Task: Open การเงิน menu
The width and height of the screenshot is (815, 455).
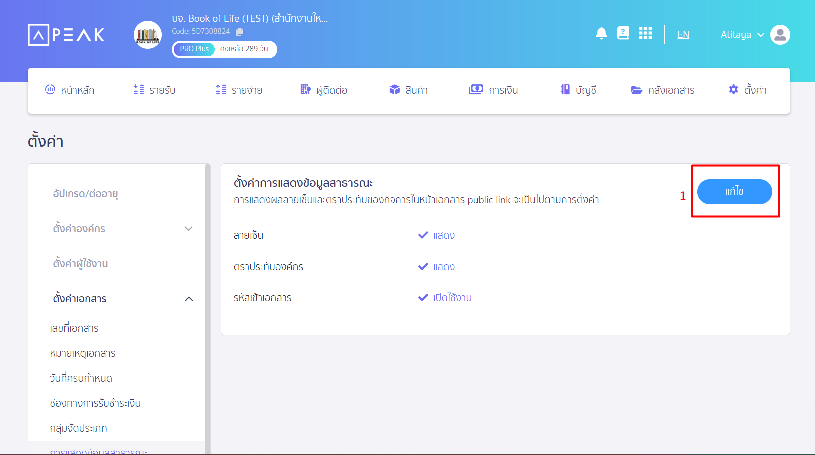Action: 493,90
